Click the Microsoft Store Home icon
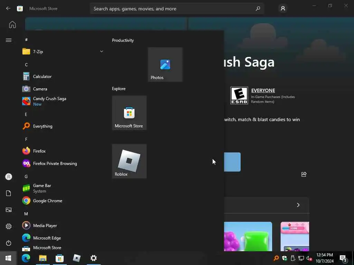Image resolution: width=354 pixels, height=265 pixels. click(12, 24)
